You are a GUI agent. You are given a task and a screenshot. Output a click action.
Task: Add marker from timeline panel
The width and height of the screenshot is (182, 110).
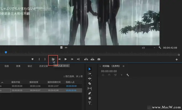[122, 75]
